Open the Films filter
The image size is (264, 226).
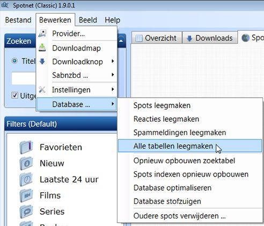(x=50, y=195)
